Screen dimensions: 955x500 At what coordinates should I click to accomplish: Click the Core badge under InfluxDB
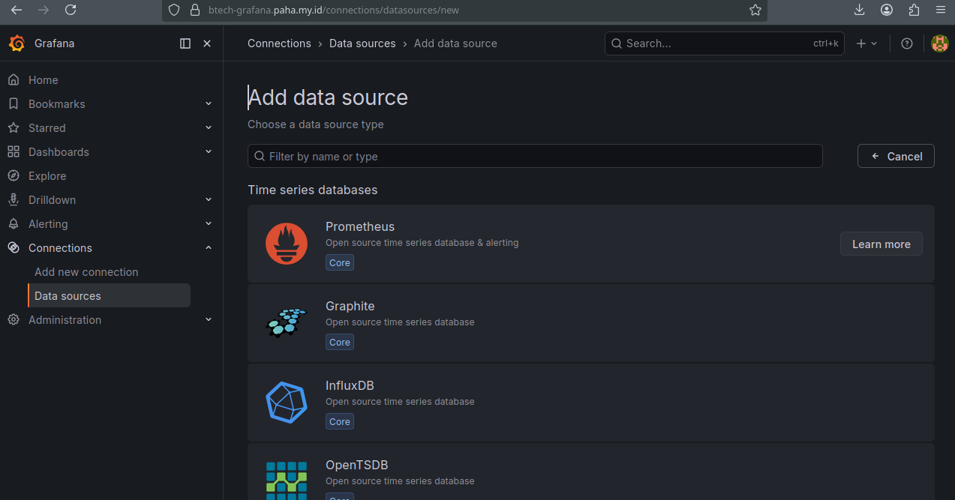pos(340,421)
